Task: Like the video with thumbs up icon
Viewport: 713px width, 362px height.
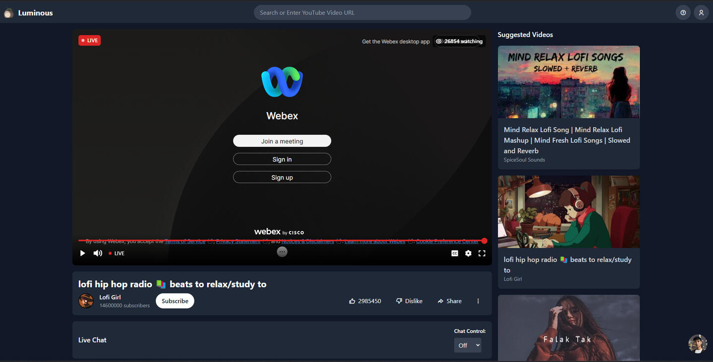Action: 352,301
